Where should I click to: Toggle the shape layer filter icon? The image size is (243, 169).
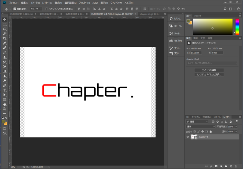pos(226,122)
